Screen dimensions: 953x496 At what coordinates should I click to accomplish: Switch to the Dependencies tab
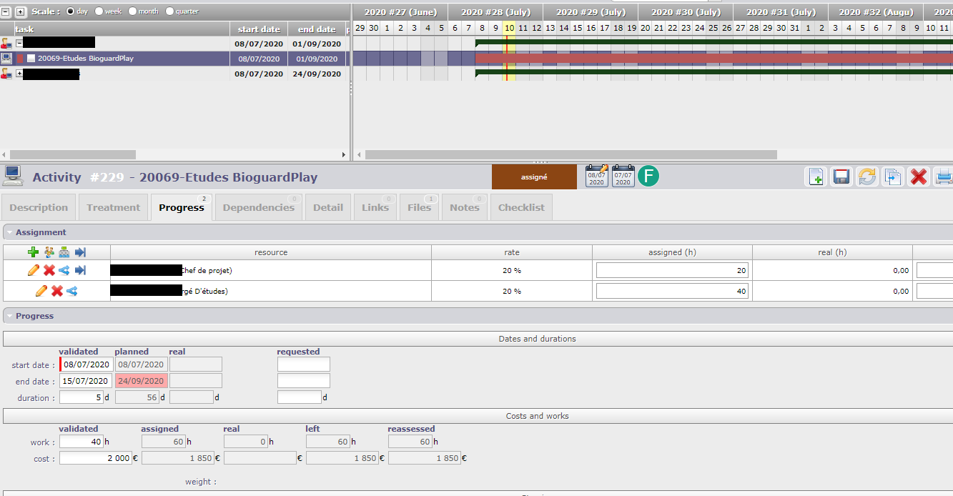(258, 207)
